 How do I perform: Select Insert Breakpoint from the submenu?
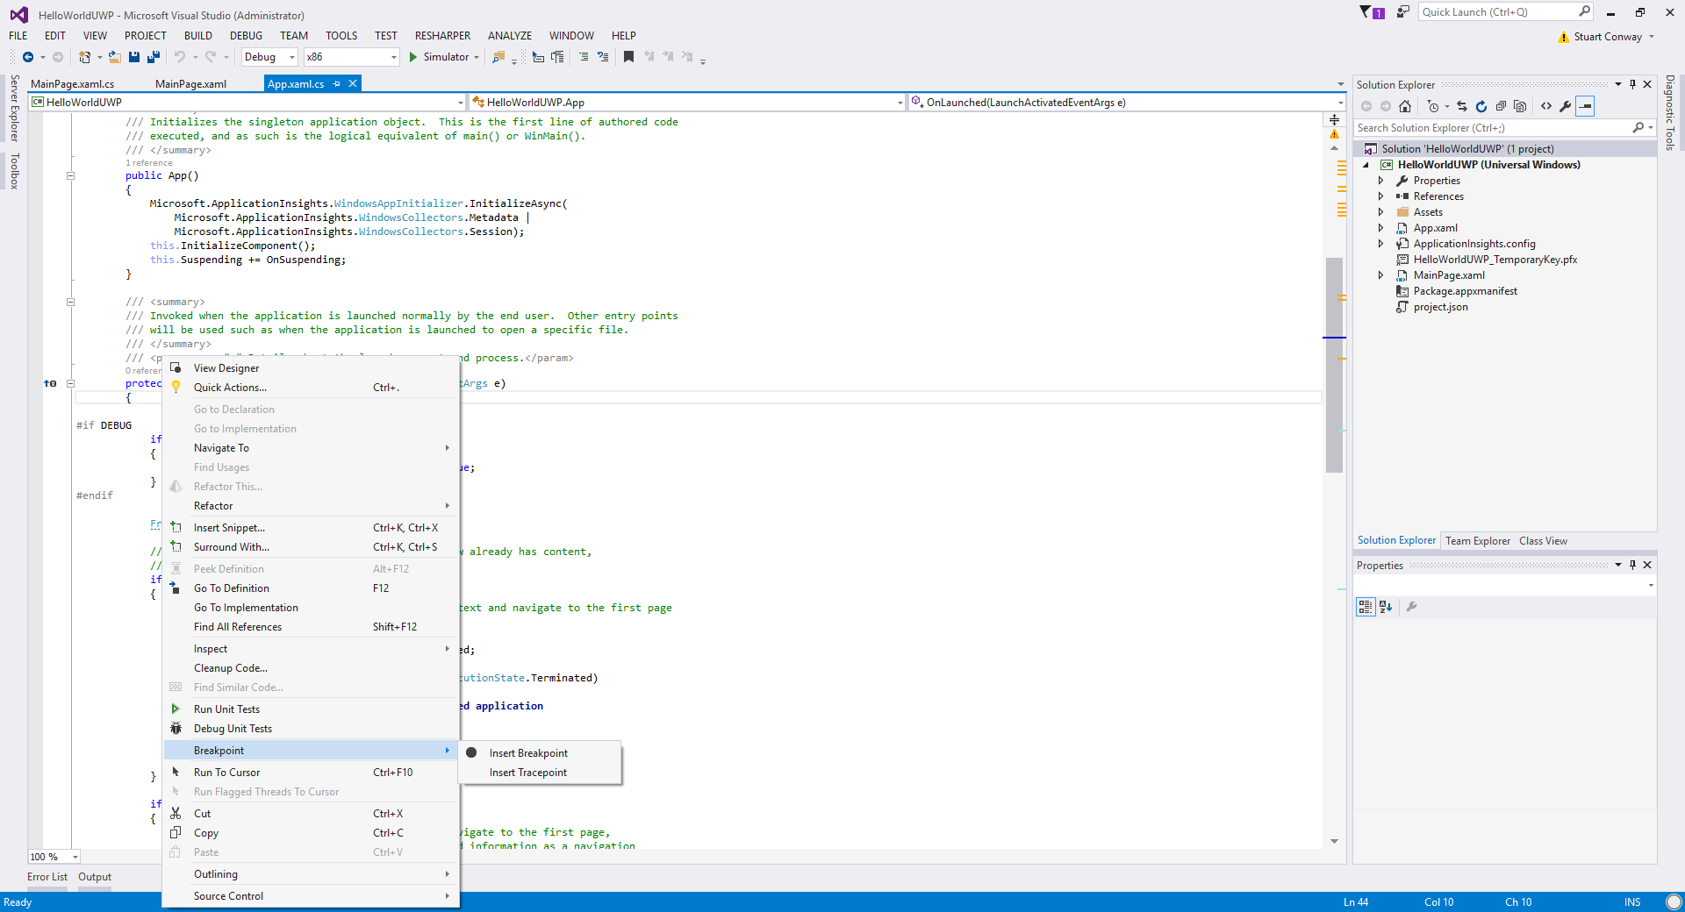click(x=541, y=753)
